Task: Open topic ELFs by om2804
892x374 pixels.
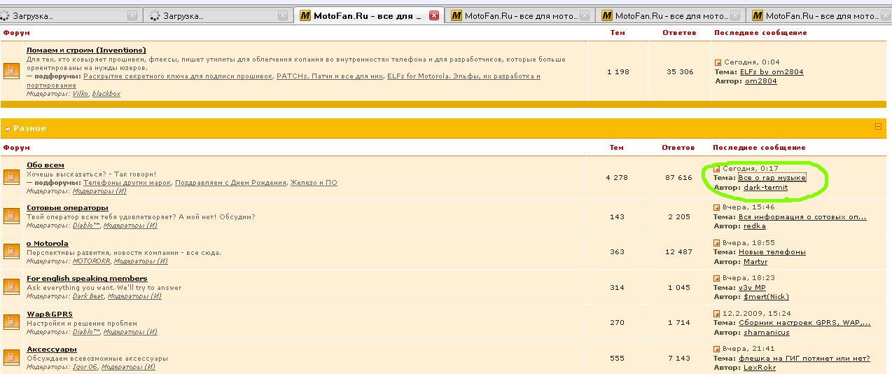Action: (772, 72)
